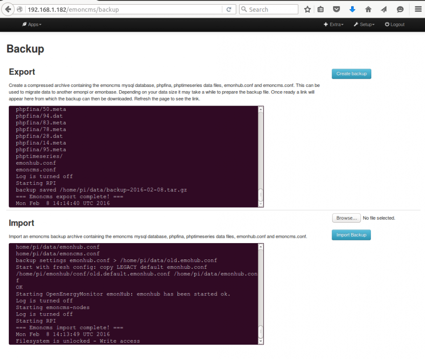Click the Create backup button
425x359 pixels.
coord(351,73)
